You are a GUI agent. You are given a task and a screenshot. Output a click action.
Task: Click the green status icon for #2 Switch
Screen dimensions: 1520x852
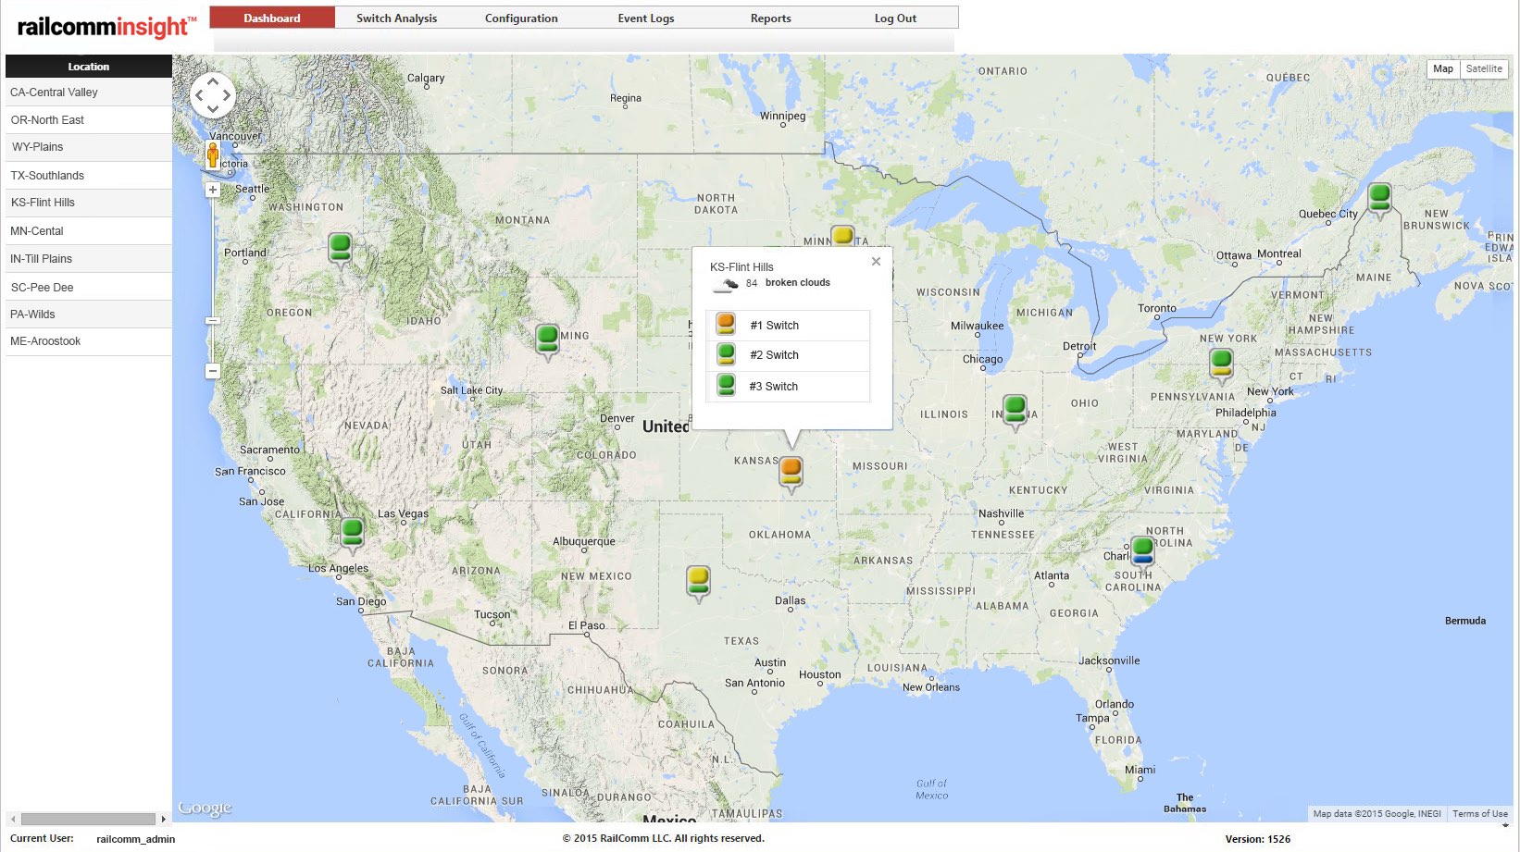tap(726, 354)
